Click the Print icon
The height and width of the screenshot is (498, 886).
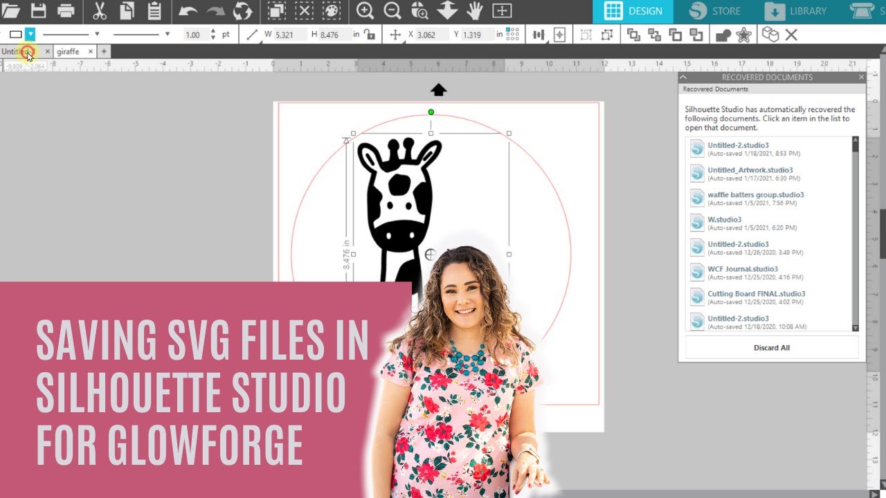(66, 10)
